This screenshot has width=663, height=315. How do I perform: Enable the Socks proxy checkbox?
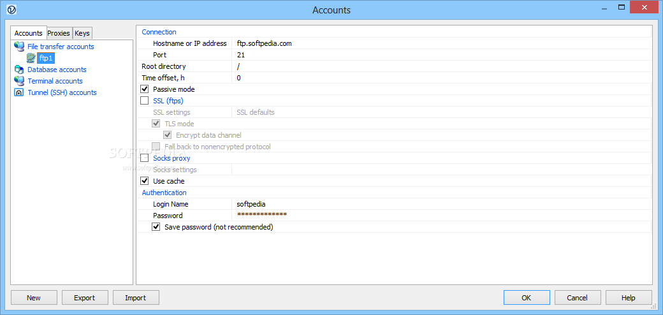coord(145,158)
